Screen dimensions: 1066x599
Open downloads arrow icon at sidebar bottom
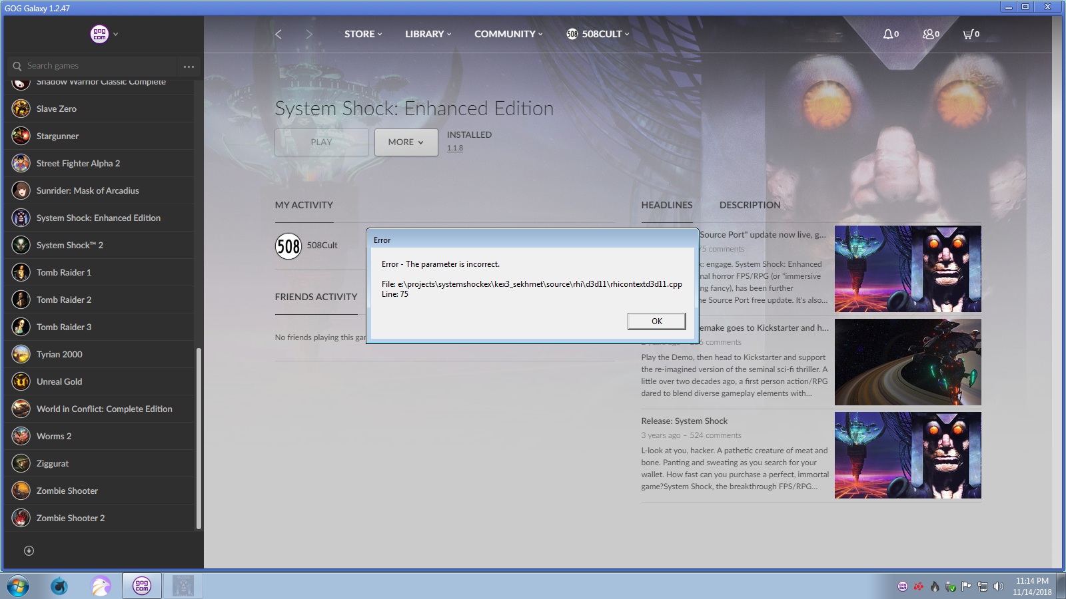point(29,550)
